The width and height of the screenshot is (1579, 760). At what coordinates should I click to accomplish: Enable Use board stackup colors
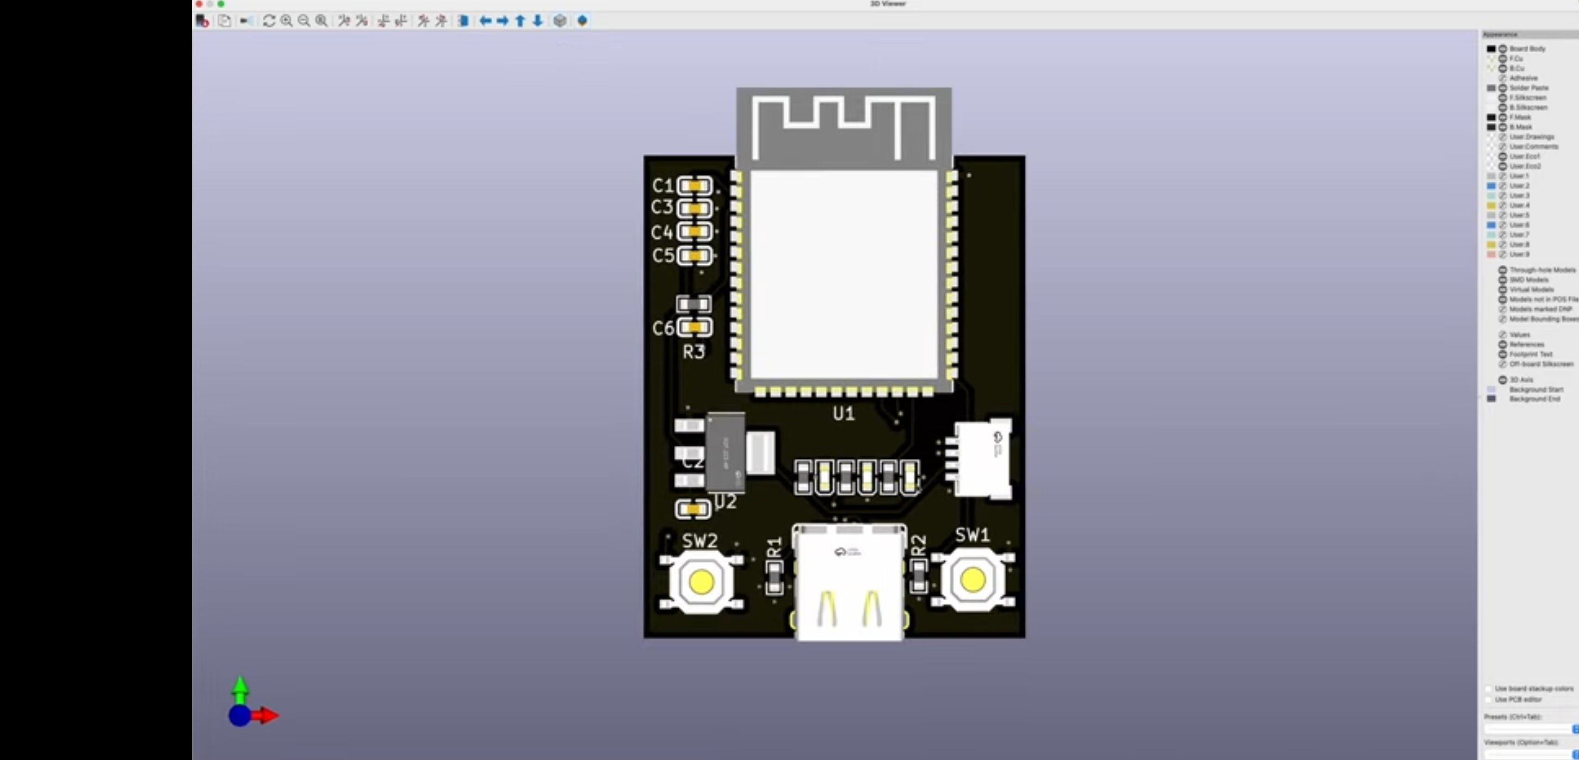[1488, 688]
